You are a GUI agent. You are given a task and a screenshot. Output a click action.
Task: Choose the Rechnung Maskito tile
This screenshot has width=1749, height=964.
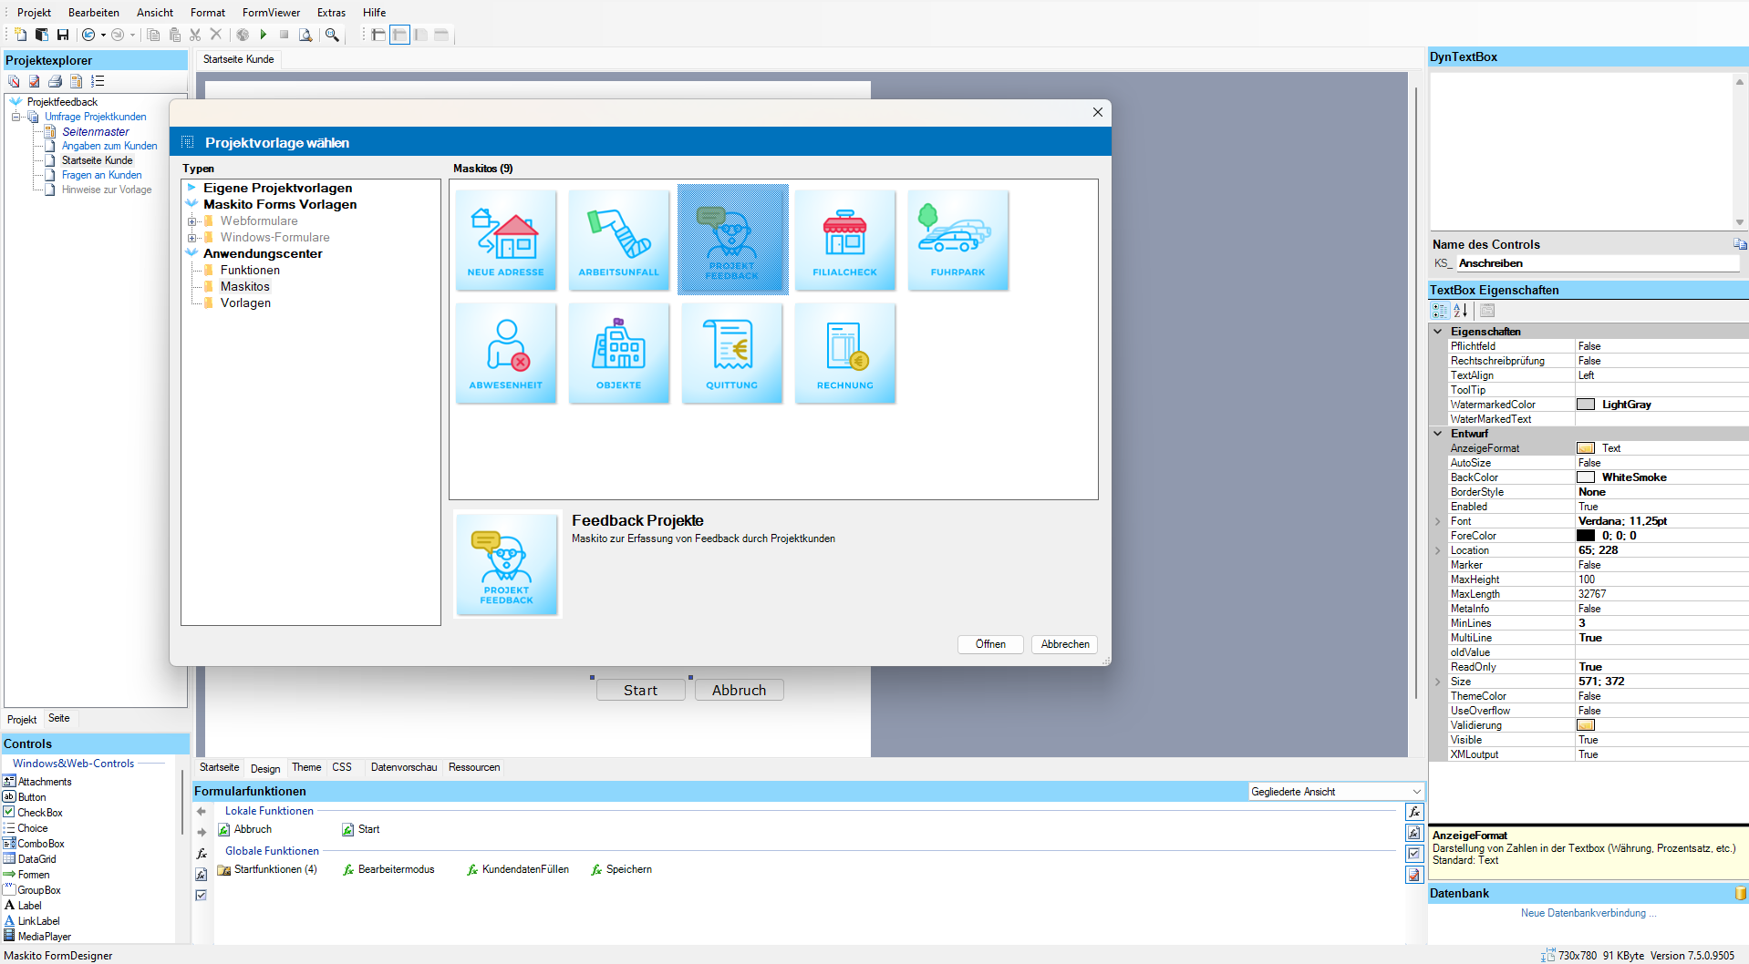pyautogui.click(x=844, y=353)
